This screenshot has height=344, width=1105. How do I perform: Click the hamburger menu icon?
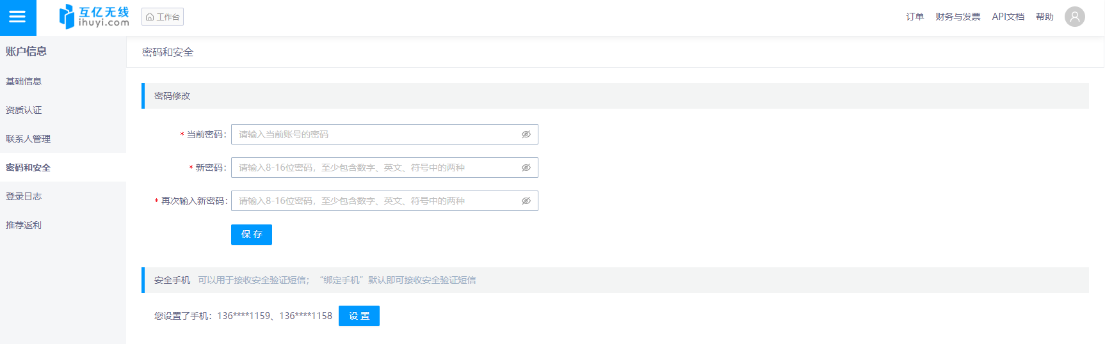pyautogui.click(x=17, y=17)
